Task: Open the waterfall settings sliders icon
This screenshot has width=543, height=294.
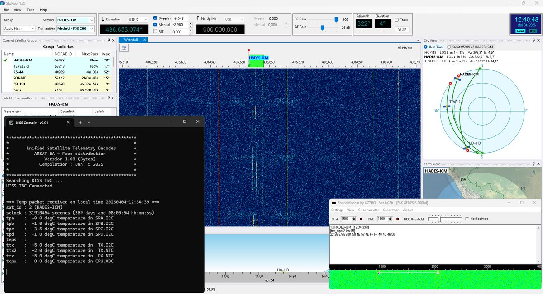Action: pos(124,48)
